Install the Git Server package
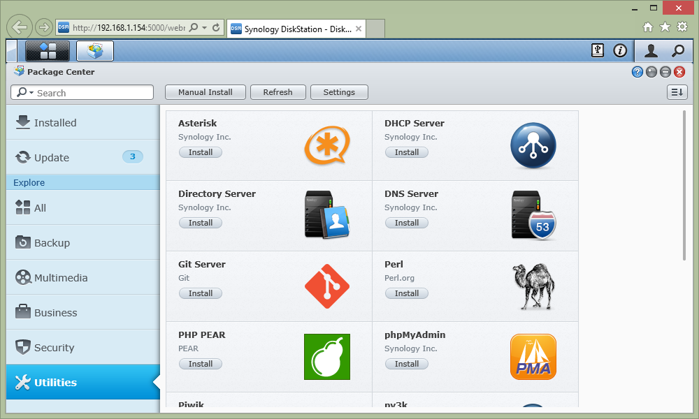Image resolution: width=699 pixels, height=419 pixels. coord(201,293)
